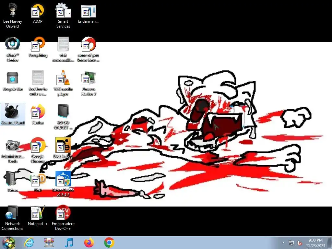Screen dimensions: 332x249
Task: Select the Administrative Tools icon
Action: coord(13,150)
